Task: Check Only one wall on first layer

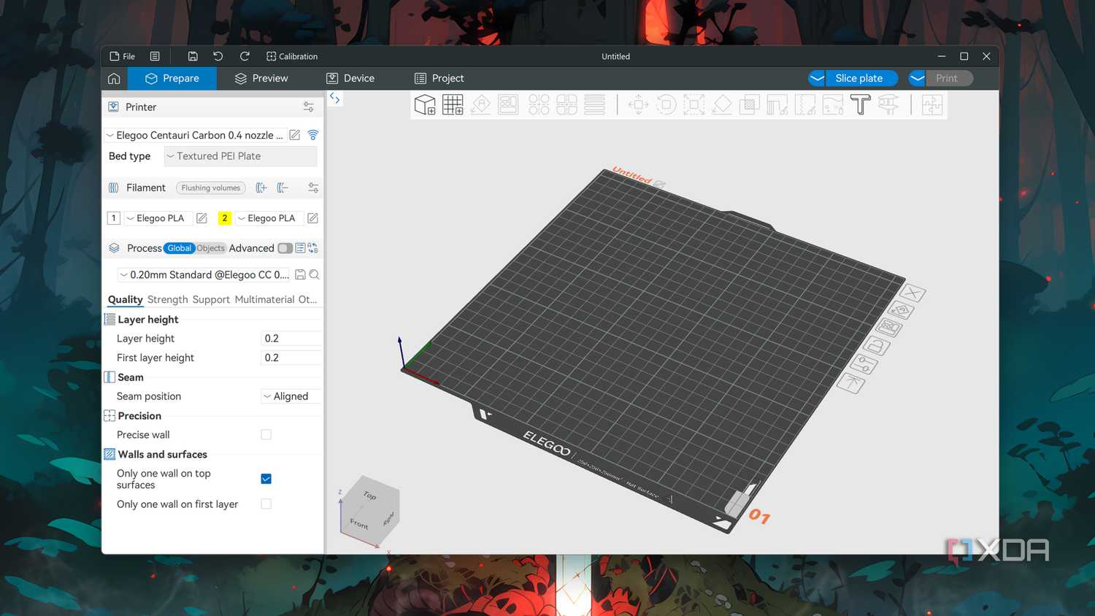Action: [266, 504]
